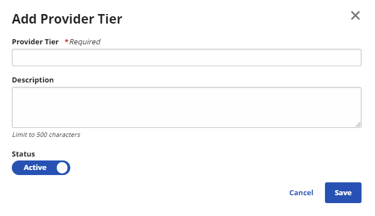
Task: Click the Active label inside the toggle
Action: tap(35, 168)
